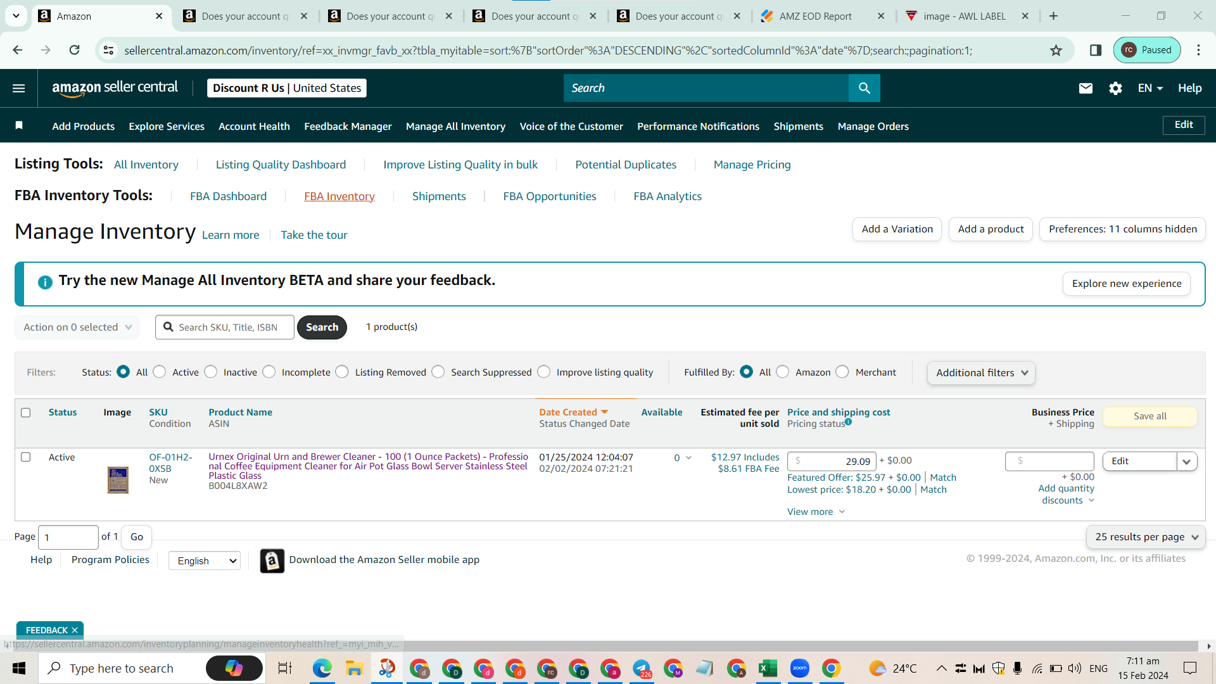Select Status filter All radio button

click(x=123, y=372)
